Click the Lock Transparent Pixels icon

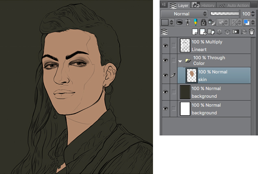click(211, 22)
